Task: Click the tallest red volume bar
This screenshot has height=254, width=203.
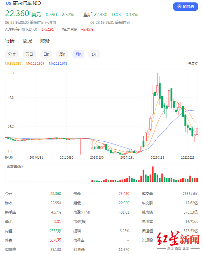Action: pyautogui.click(x=153, y=174)
